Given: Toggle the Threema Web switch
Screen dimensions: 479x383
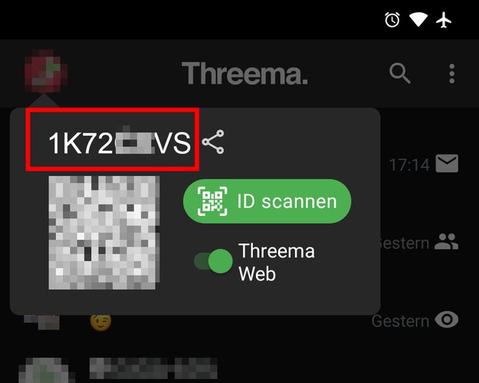Looking at the screenshot, I should (x=213, y=261).
